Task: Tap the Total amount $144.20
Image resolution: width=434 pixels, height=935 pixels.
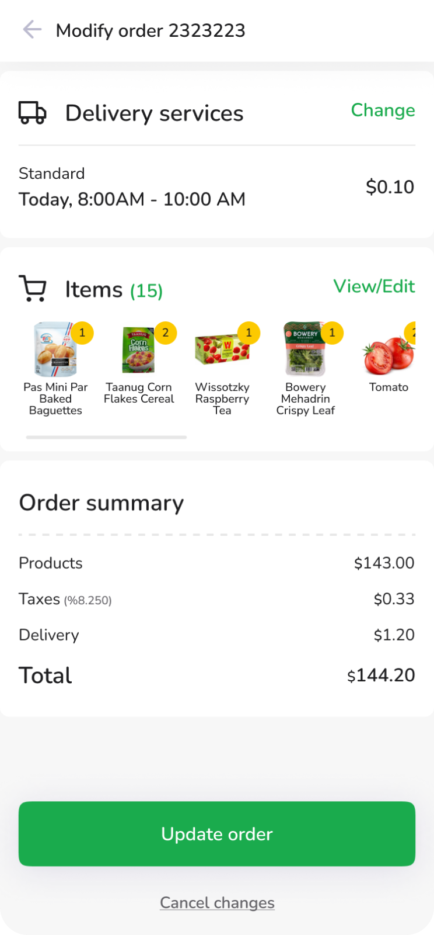Action: click(x=381, y=676)
